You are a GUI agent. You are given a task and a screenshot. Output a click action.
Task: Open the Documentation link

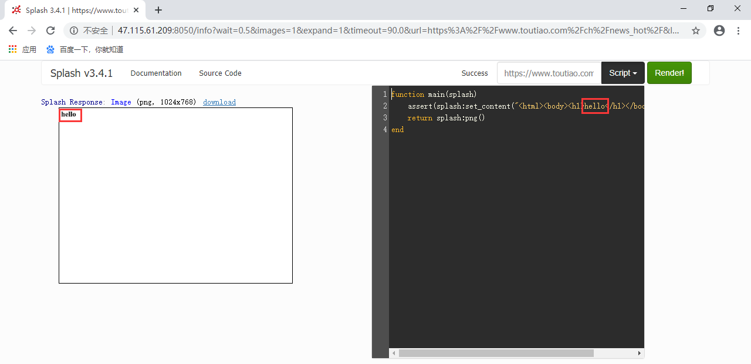click(x=156, y=73)
